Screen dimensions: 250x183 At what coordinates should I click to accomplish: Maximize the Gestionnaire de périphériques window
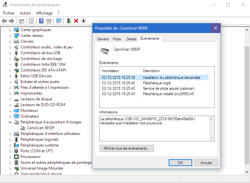(228, 4)
